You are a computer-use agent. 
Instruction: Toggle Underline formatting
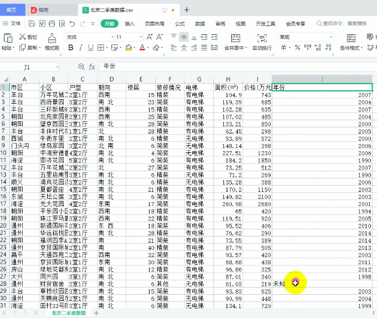[x=90, y=48]
